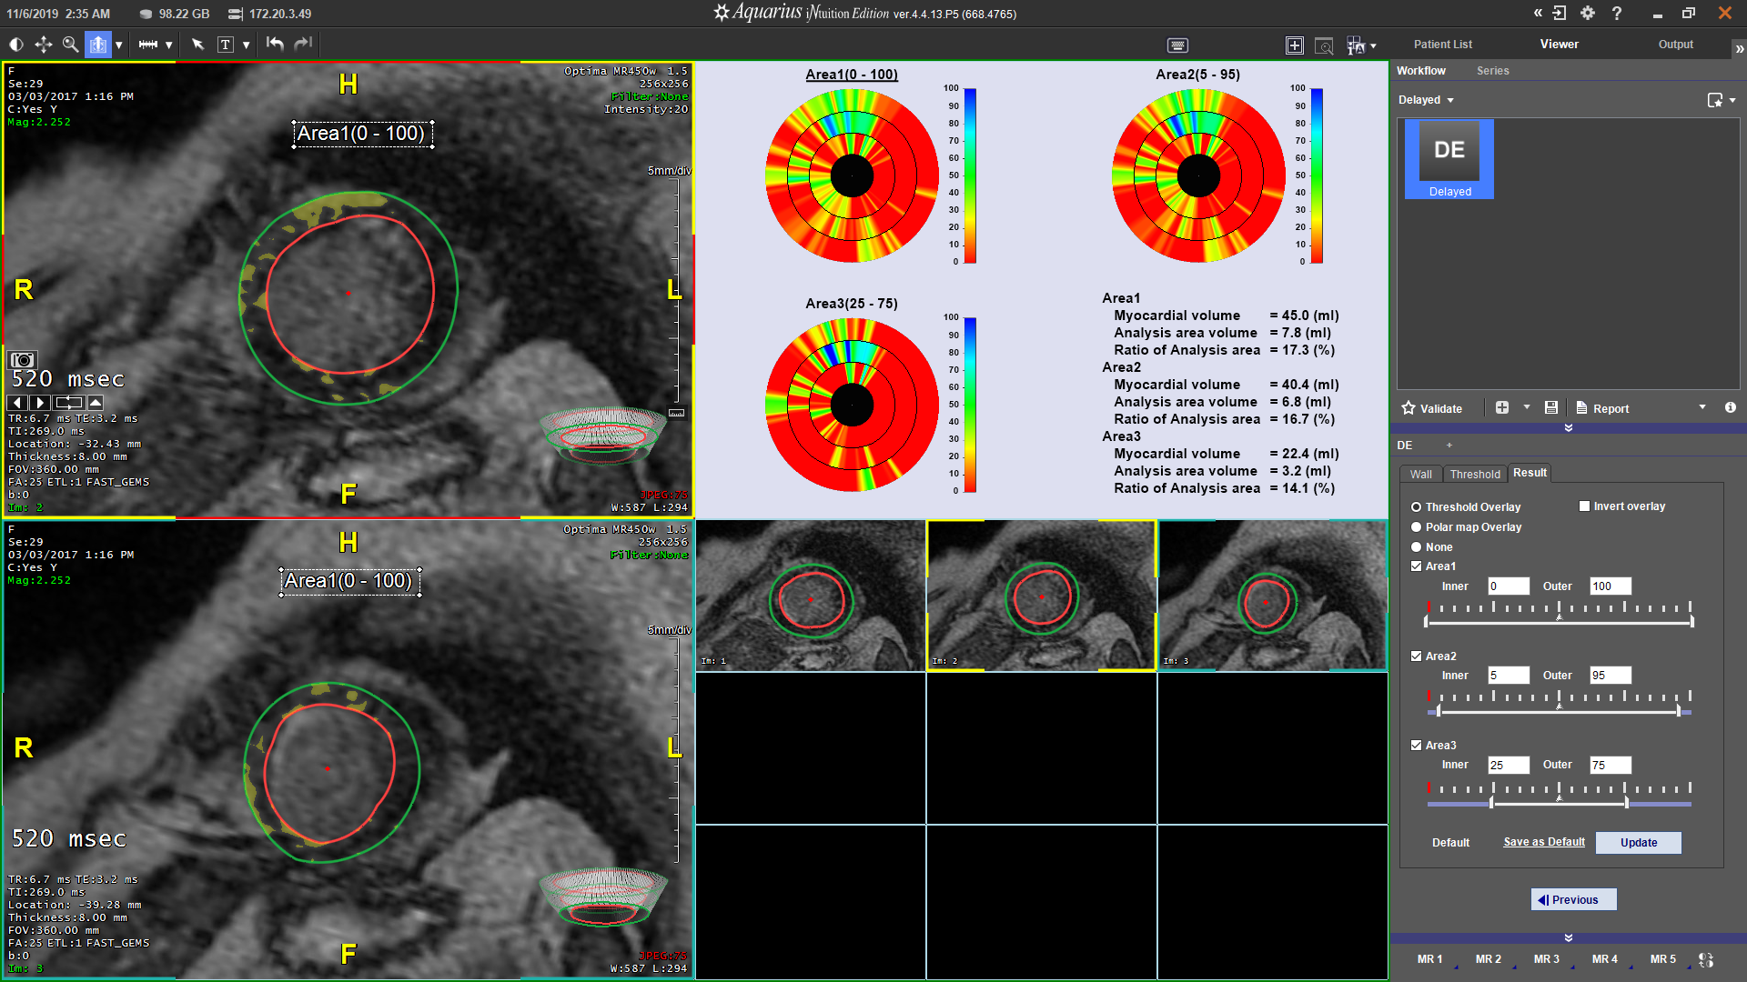
Task: Uncheck the Area3 checkbox
Action: [1416, 745]
